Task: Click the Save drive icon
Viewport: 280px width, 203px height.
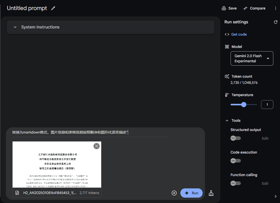Action: pyautogui.click(x=224, y=8)
